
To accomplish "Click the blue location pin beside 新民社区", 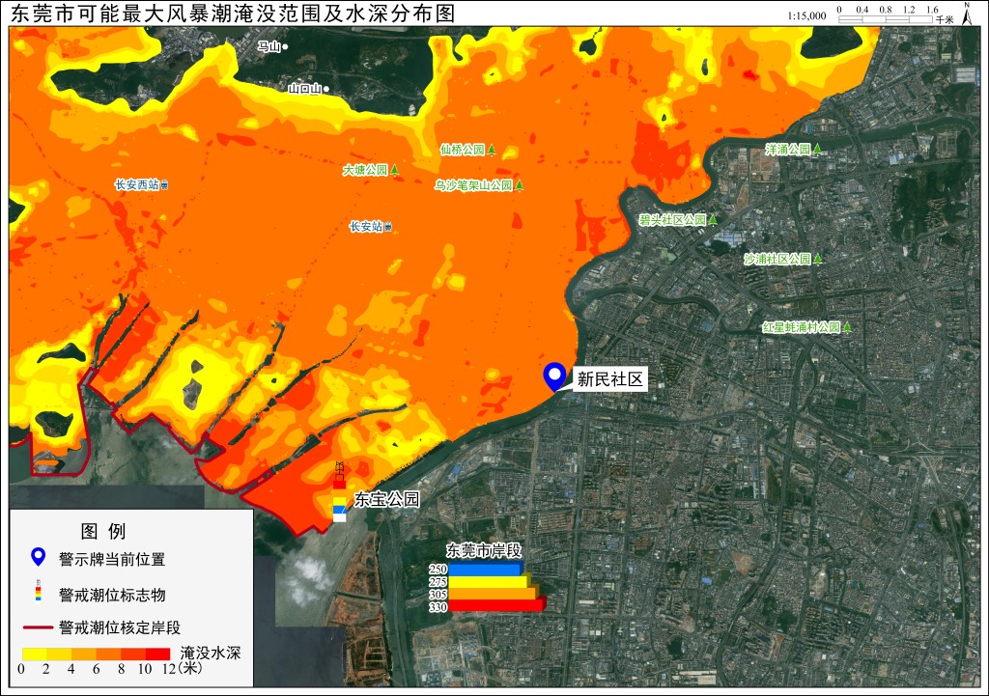I will tap(554, 376).
